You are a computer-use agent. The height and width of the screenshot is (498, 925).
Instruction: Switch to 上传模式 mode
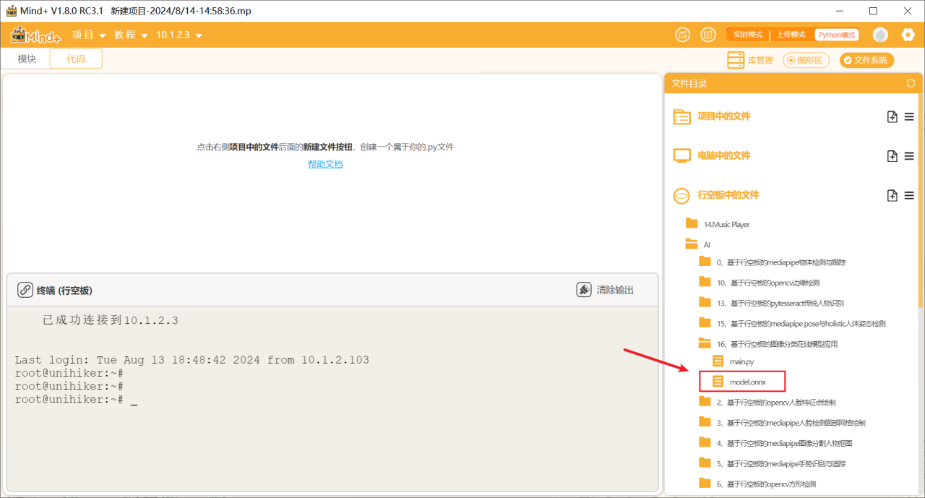pos(791,35)
